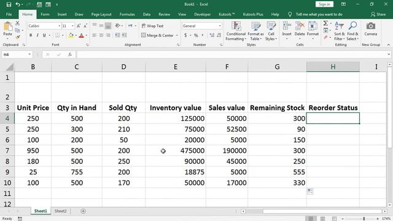This screenshot has height=221, width=393.
Task: Click the Page Layout view icon in status bar
Action: [322, 219]
